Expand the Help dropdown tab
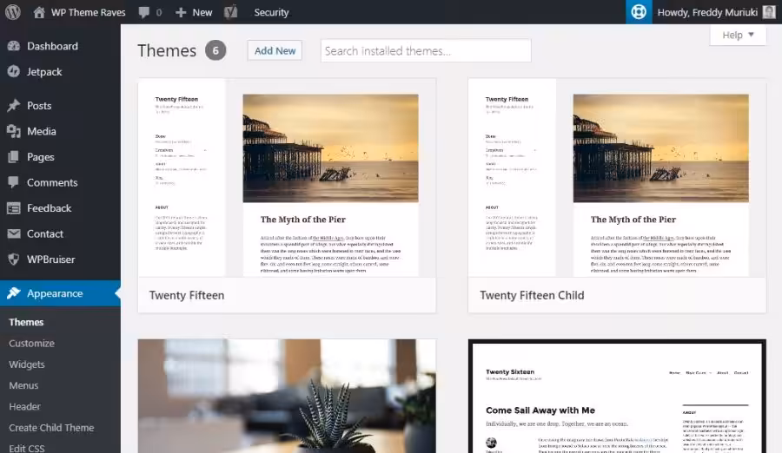 tap(738, 35)
